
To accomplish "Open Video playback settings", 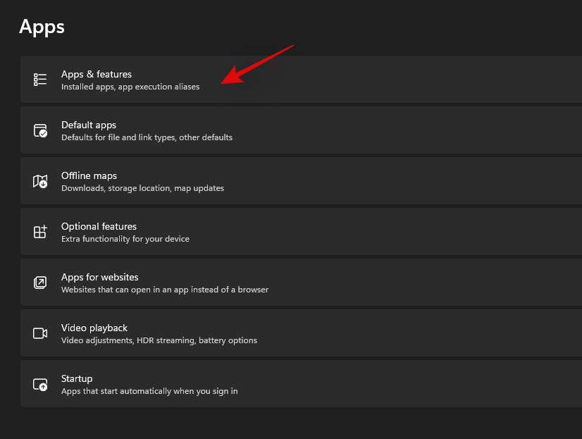I will point(301,333).
